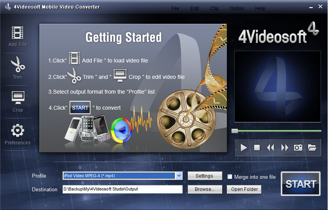
Task: Open the Help menu
Action: pyautogui.click(x=260, y=9)
